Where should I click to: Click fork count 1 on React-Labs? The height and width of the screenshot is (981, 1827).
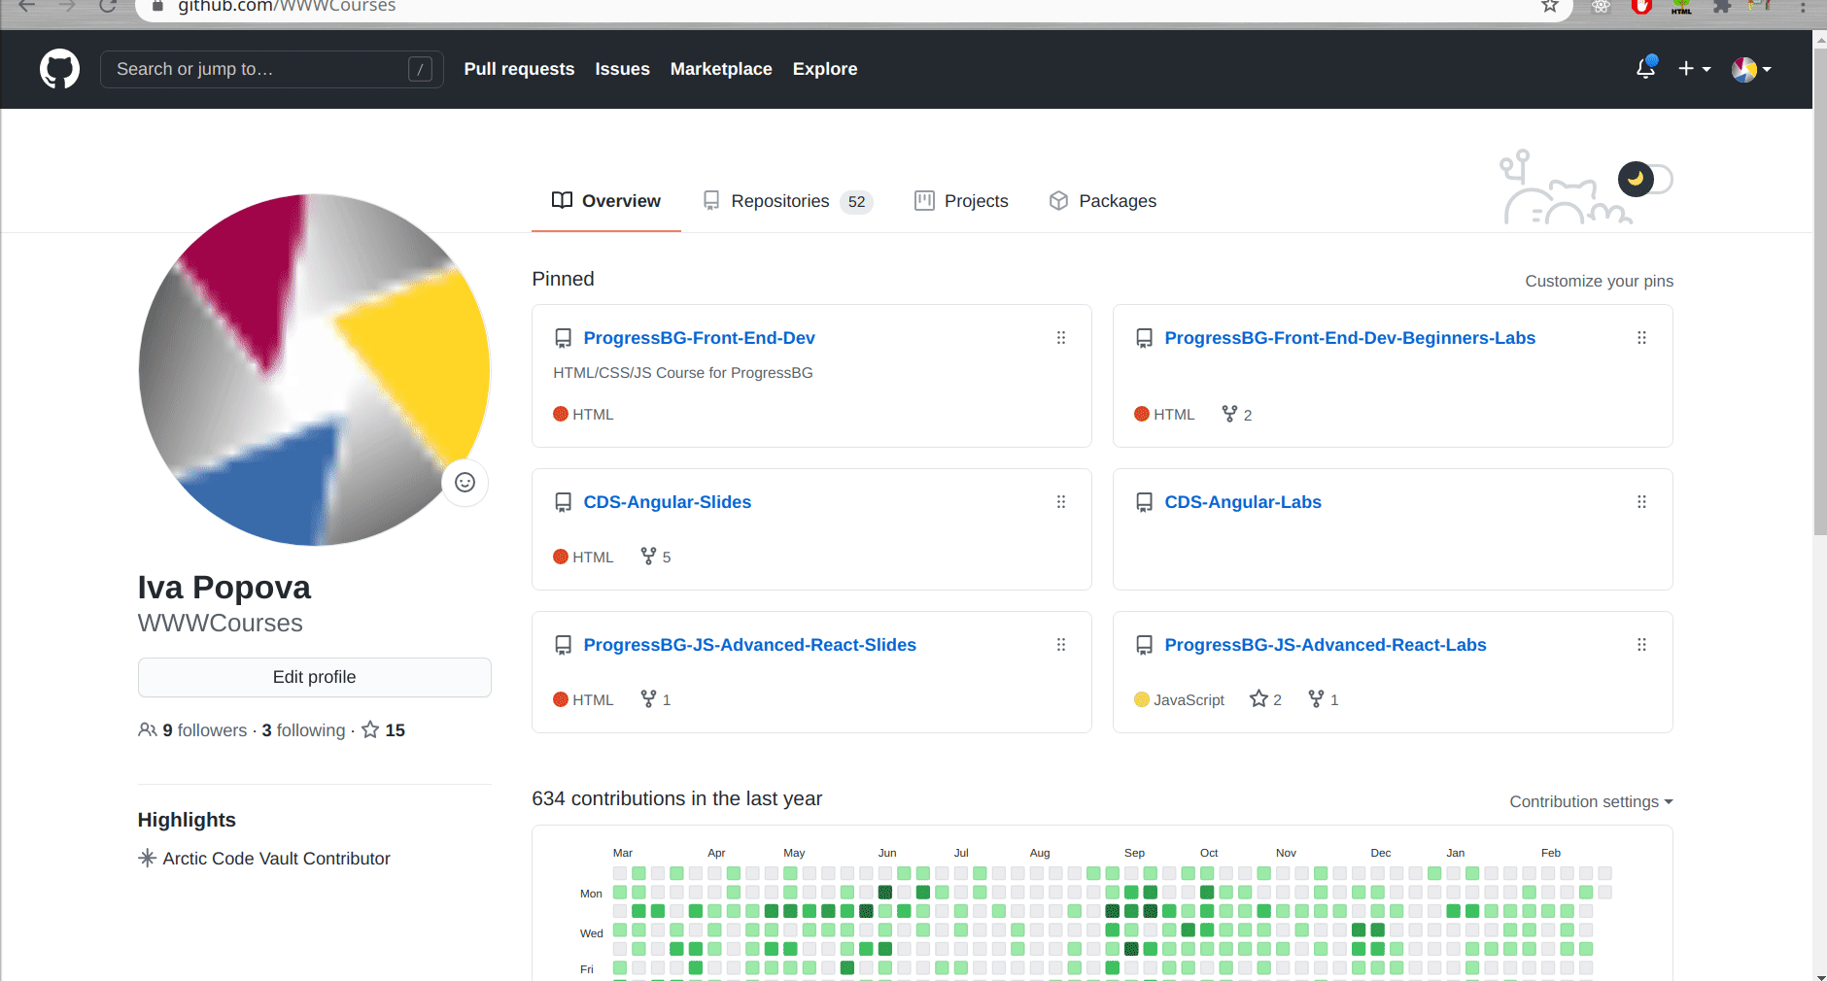(x=1324, y=699)
